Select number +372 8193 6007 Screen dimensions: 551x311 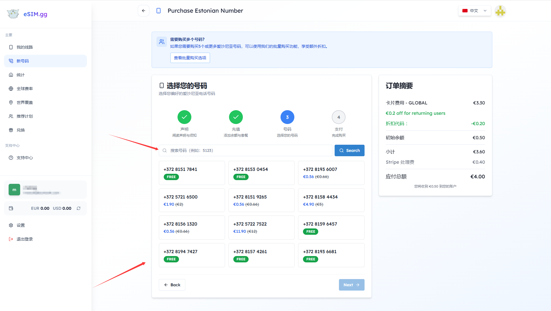coord(331,173)
